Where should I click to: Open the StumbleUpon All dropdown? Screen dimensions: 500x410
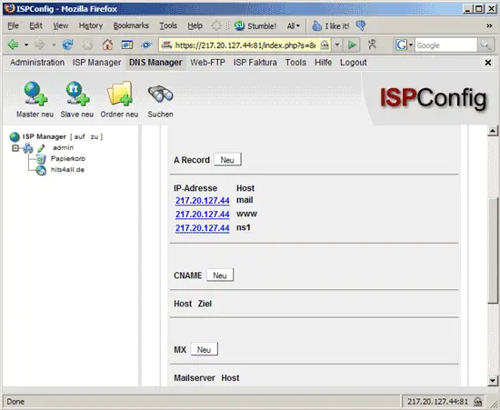point(293,25)
